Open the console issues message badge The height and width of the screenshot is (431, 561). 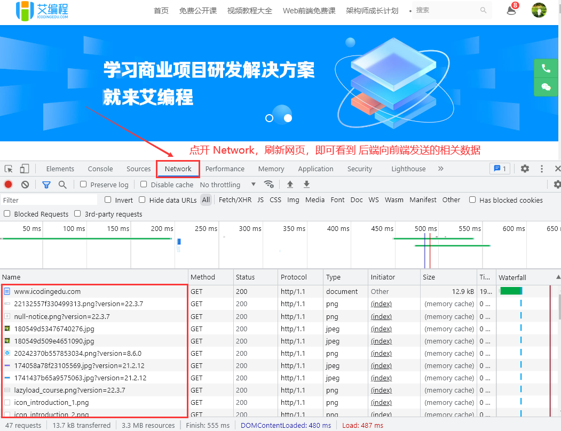tap(500, 169)
